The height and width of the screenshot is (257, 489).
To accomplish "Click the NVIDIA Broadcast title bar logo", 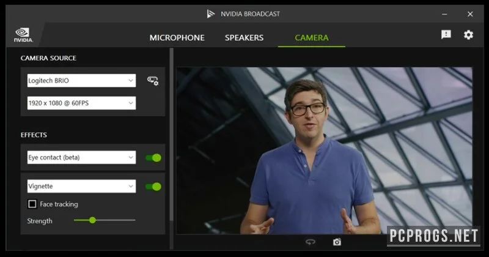I will 211,13.
